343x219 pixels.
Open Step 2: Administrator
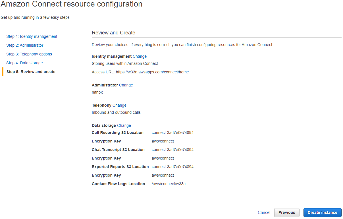[25, 45]
